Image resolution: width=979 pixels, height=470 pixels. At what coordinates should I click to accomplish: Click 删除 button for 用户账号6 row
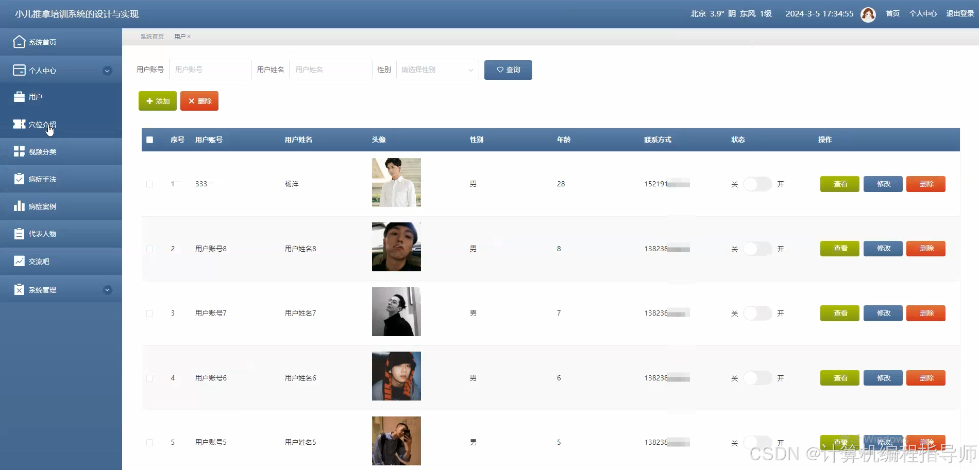coord(926,378)
